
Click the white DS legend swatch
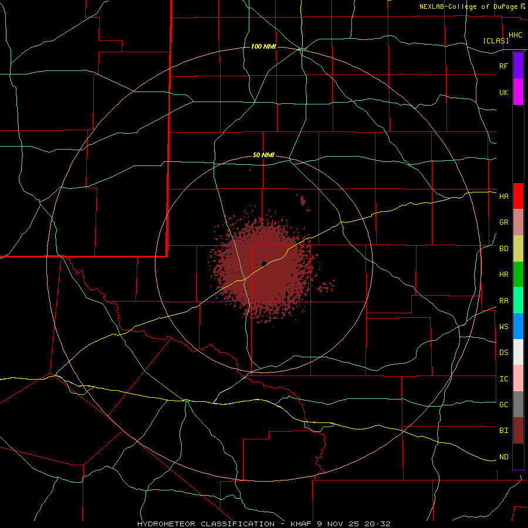point(518,352)
